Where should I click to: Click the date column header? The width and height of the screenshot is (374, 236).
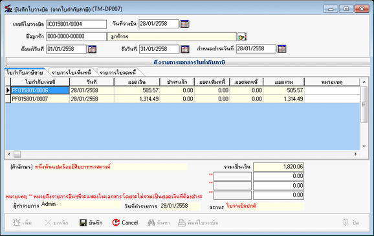point(92,82)
